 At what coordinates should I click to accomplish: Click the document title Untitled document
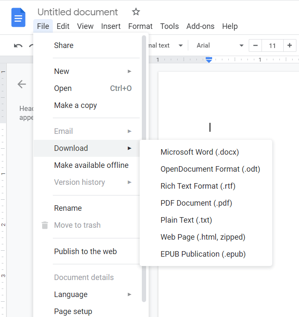(78, 12)
